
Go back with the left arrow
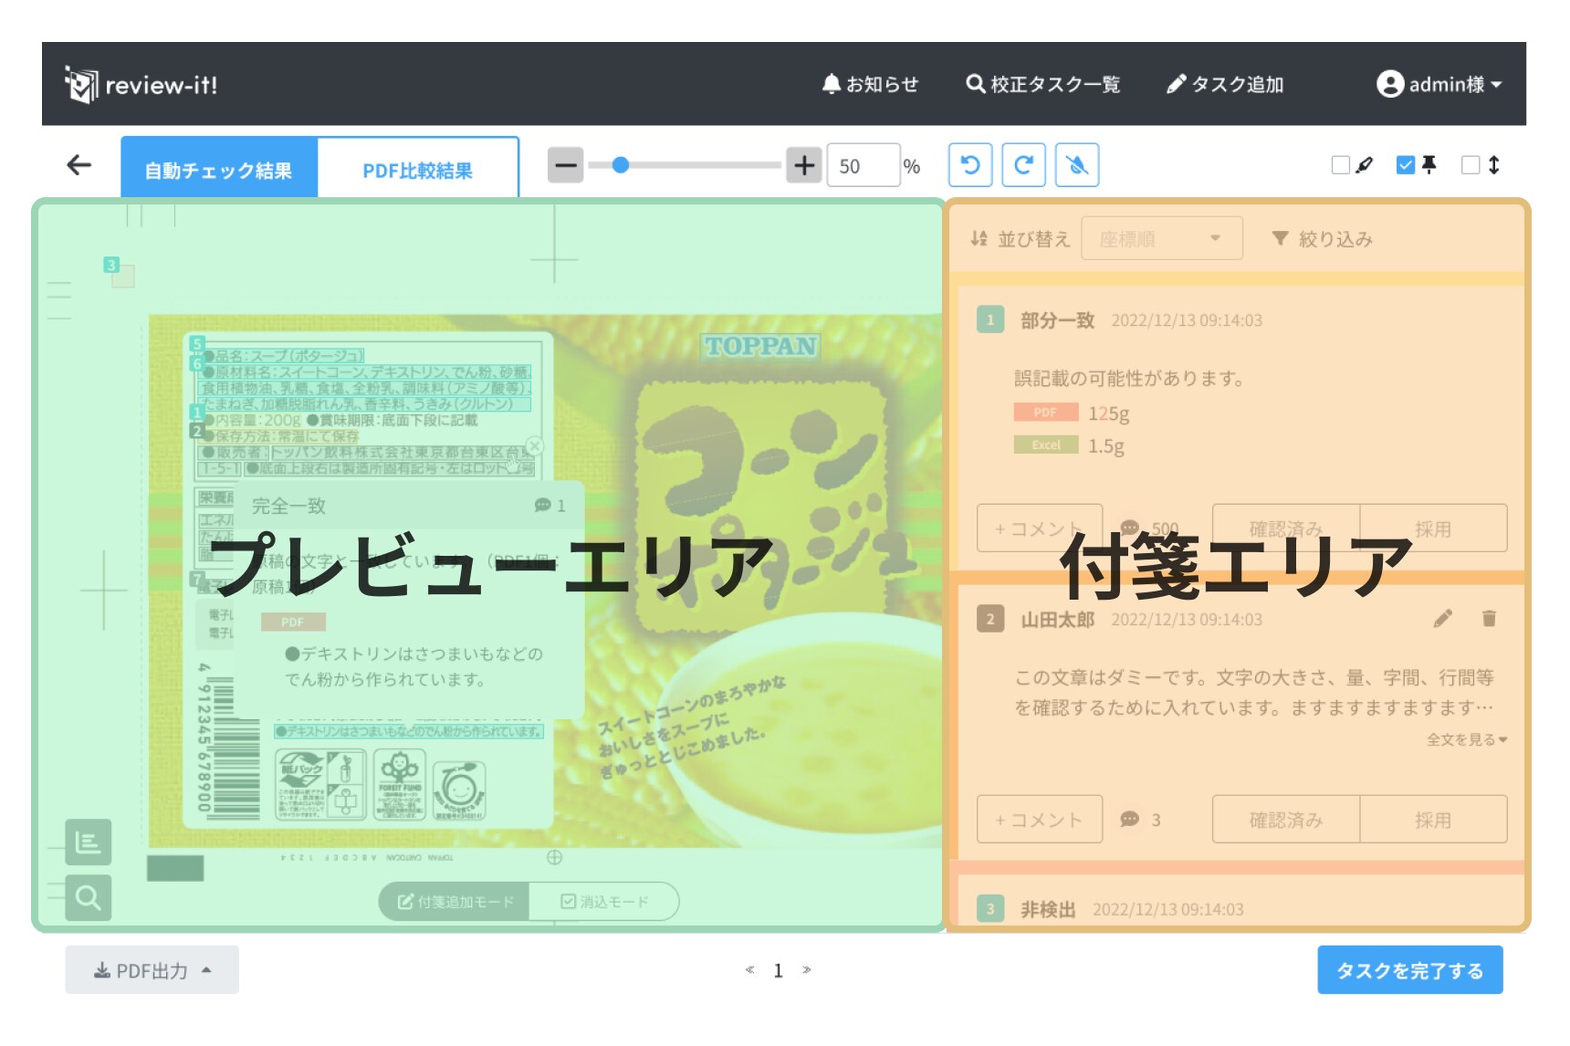79,164
